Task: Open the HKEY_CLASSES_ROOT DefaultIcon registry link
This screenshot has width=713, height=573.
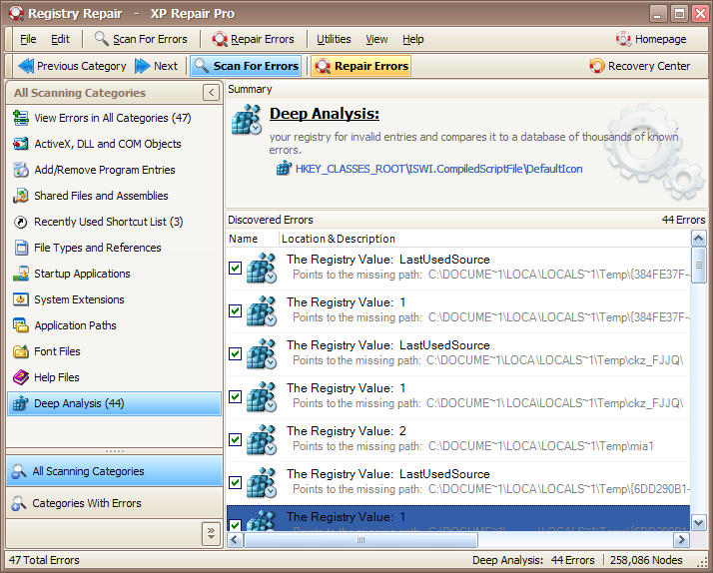Action: pyautogui.click(x=438, y=169)
